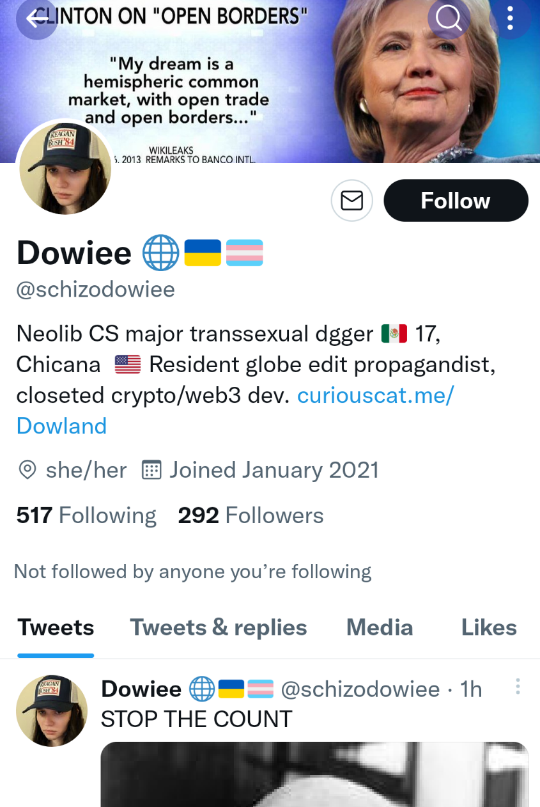Open the tweet's three-dot options menu

518,687
